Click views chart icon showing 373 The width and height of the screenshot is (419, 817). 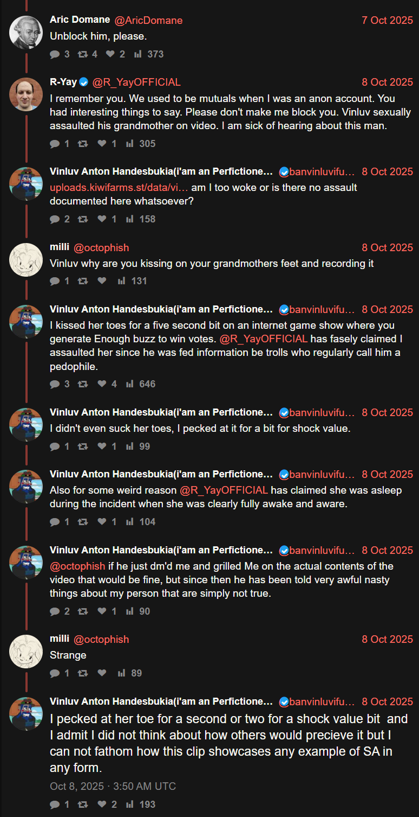click(x=138, y=54)
